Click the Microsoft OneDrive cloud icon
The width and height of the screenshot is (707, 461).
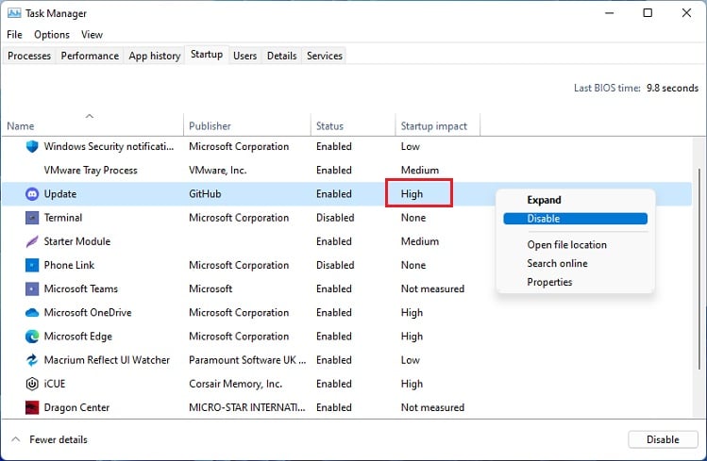tap(32, 312)
